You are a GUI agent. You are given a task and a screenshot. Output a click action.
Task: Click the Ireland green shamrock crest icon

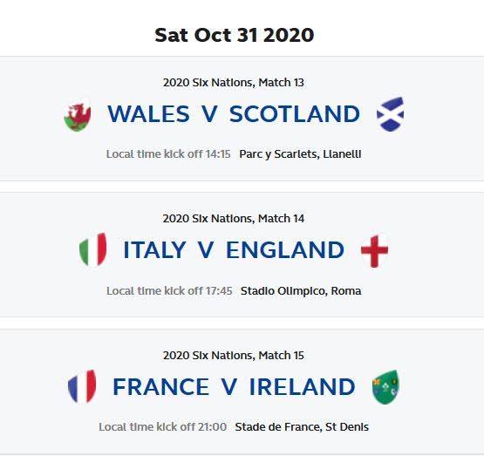click(385, 387)
